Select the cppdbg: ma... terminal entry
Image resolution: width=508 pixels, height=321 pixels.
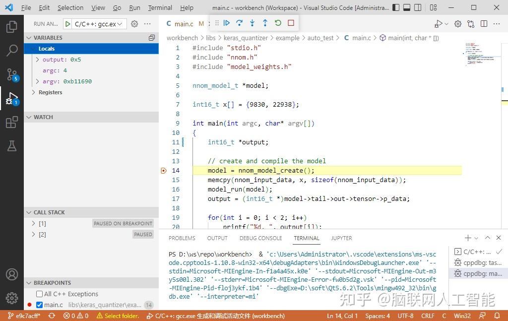point(480,273)
